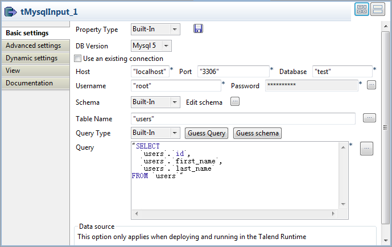Switch to the Dynamic settings tab
This screenshot has width=392, height=247.
pos(31,58)
